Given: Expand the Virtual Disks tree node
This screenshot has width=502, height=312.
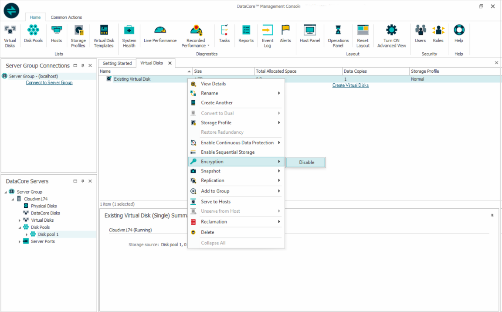Looking at the screenshot, I should pyautogui.click(x=19, y=220).
